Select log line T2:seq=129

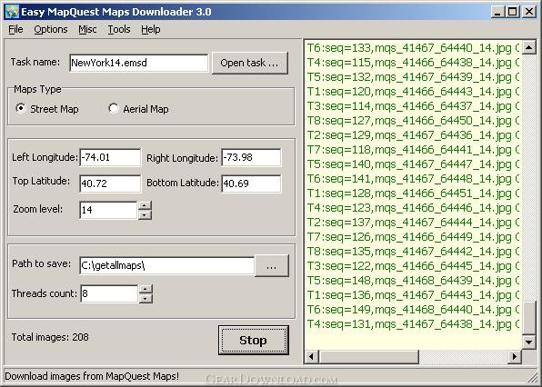click(414, 134)
